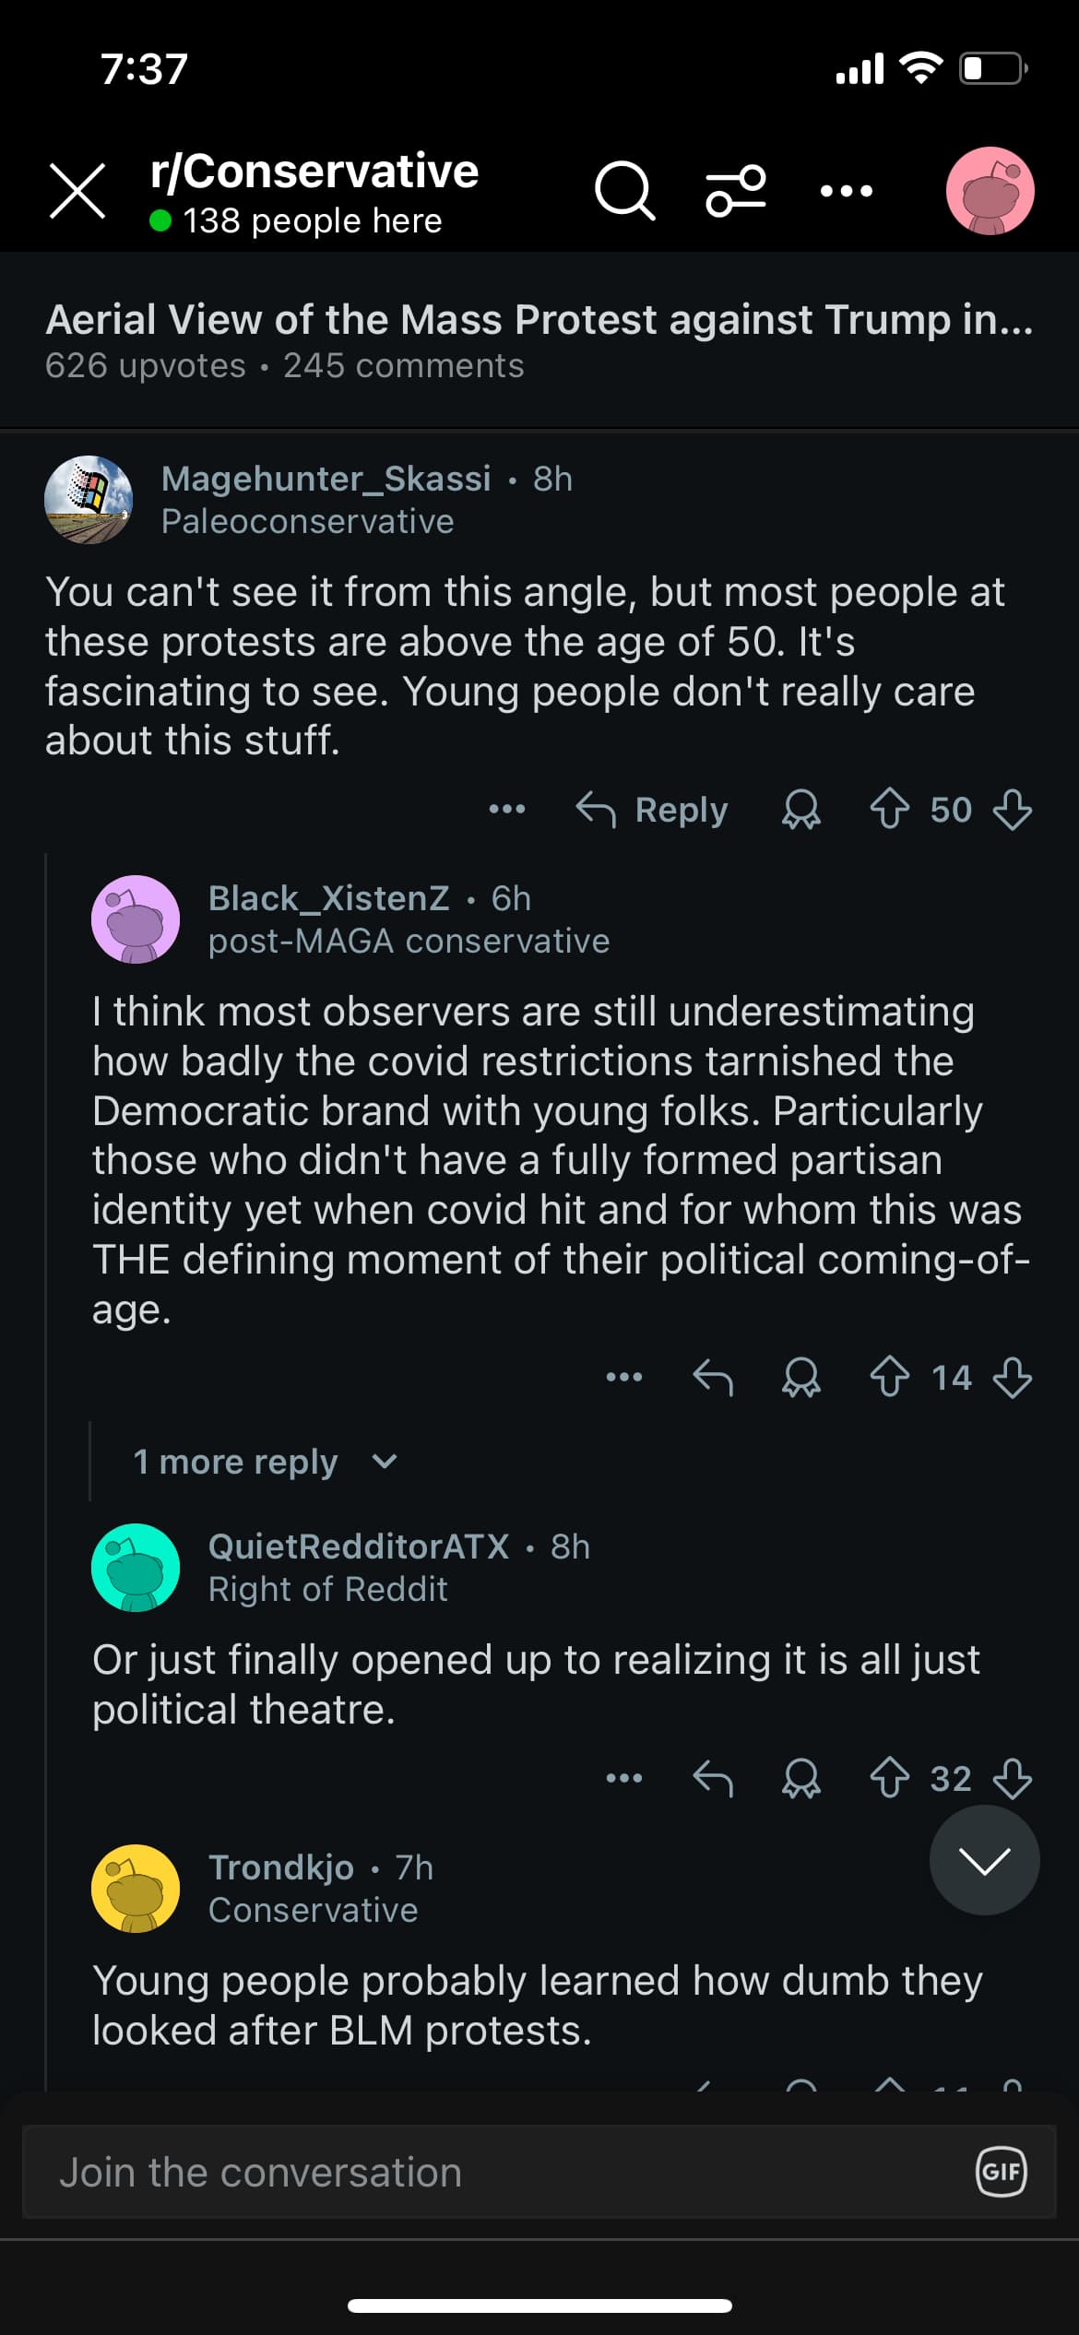Open more options on Magehunter_Skassi's comment
The image size is (1079, 2335).
[506, 810]
